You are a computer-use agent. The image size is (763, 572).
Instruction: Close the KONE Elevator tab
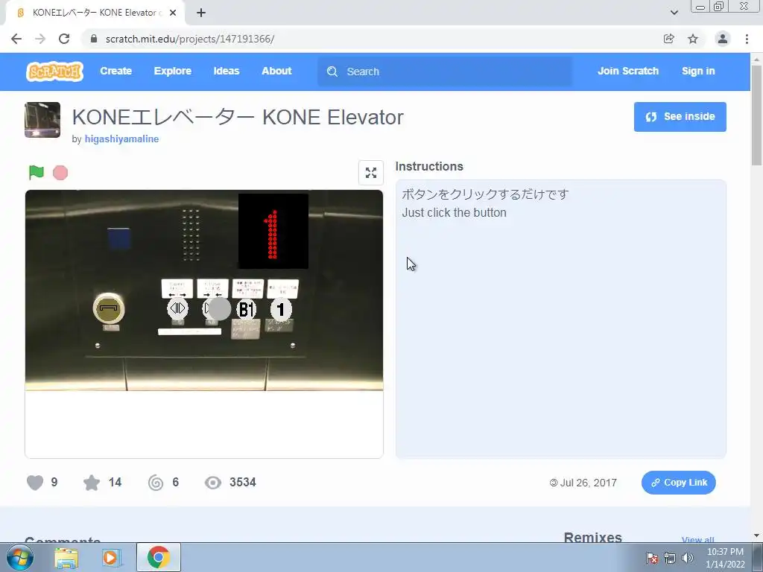click(x=173, y=13)
